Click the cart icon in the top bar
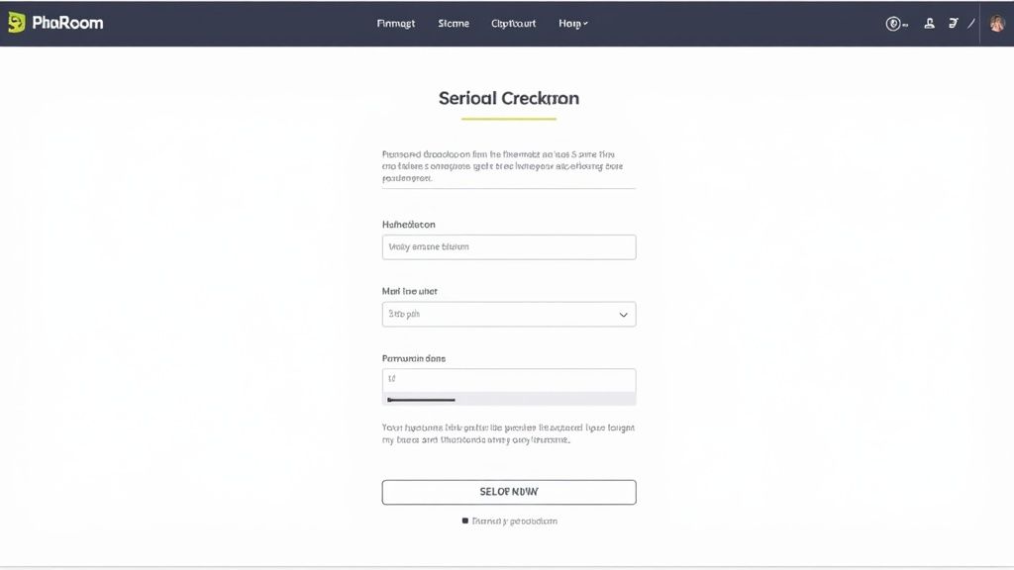Image resolution: width=1014 pixels, height=570 pixels. 954,23
